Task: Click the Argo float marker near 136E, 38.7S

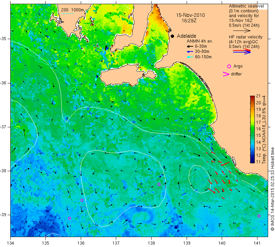Action: tap(82, 200)
